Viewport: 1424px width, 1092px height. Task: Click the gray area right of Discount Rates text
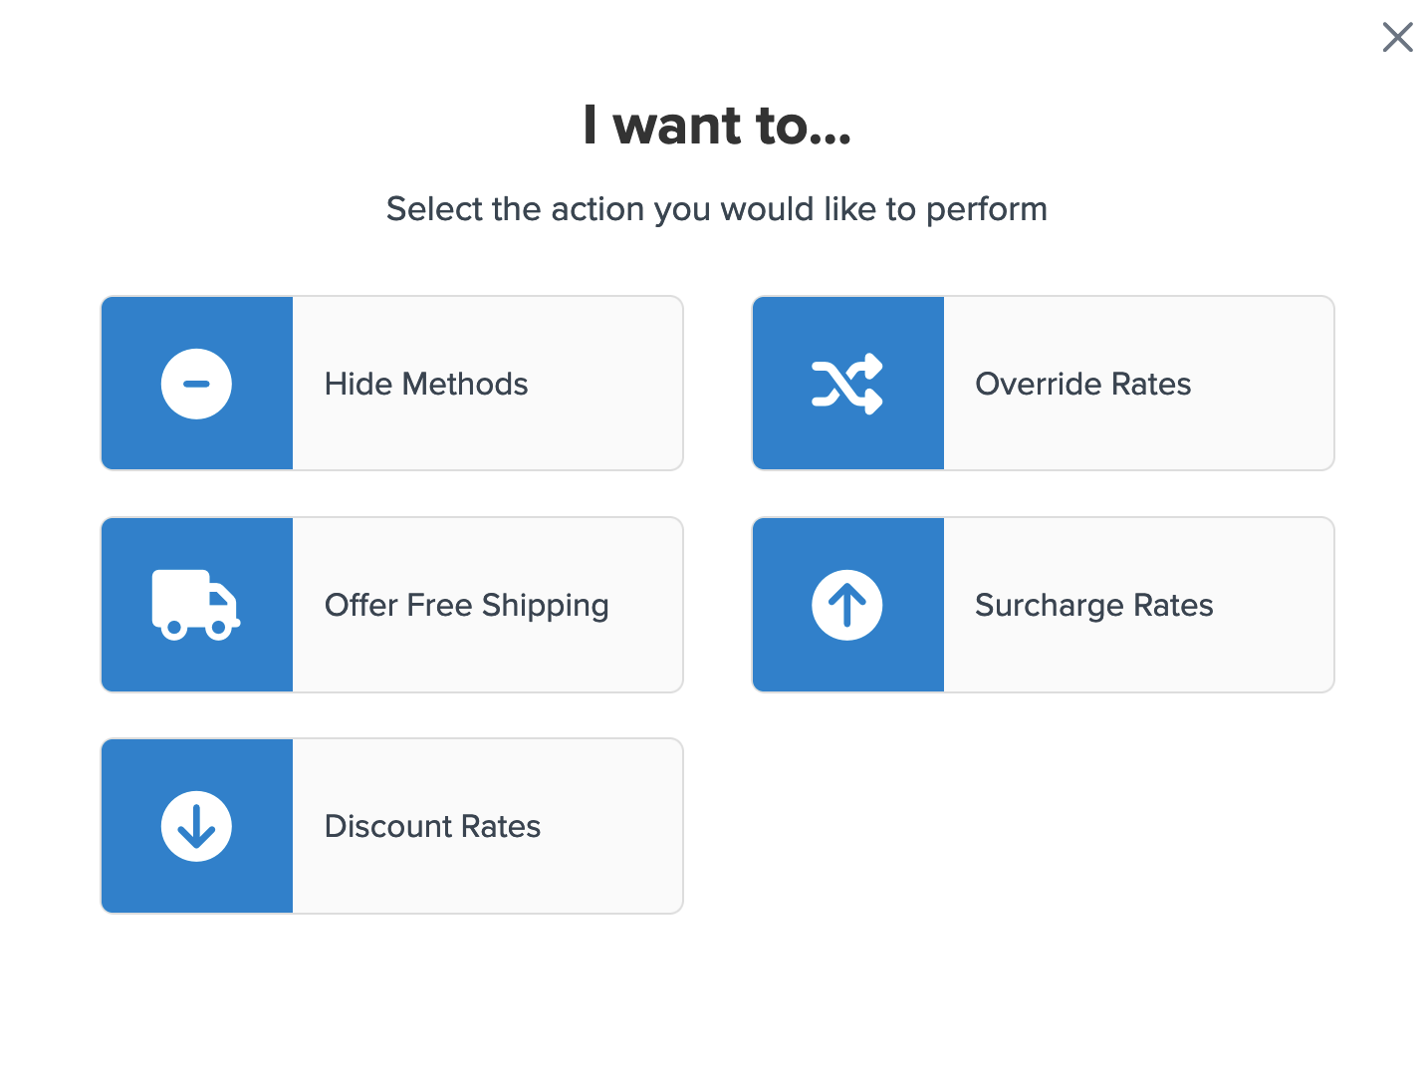tap(612, 827)
